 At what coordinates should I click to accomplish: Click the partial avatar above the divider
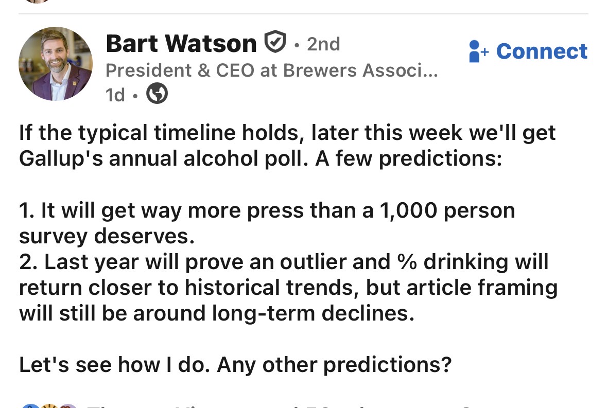38,1
